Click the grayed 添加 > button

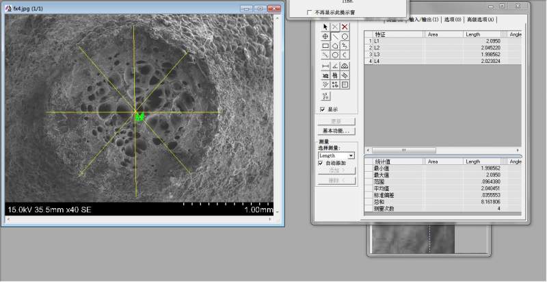coord(336,170)
